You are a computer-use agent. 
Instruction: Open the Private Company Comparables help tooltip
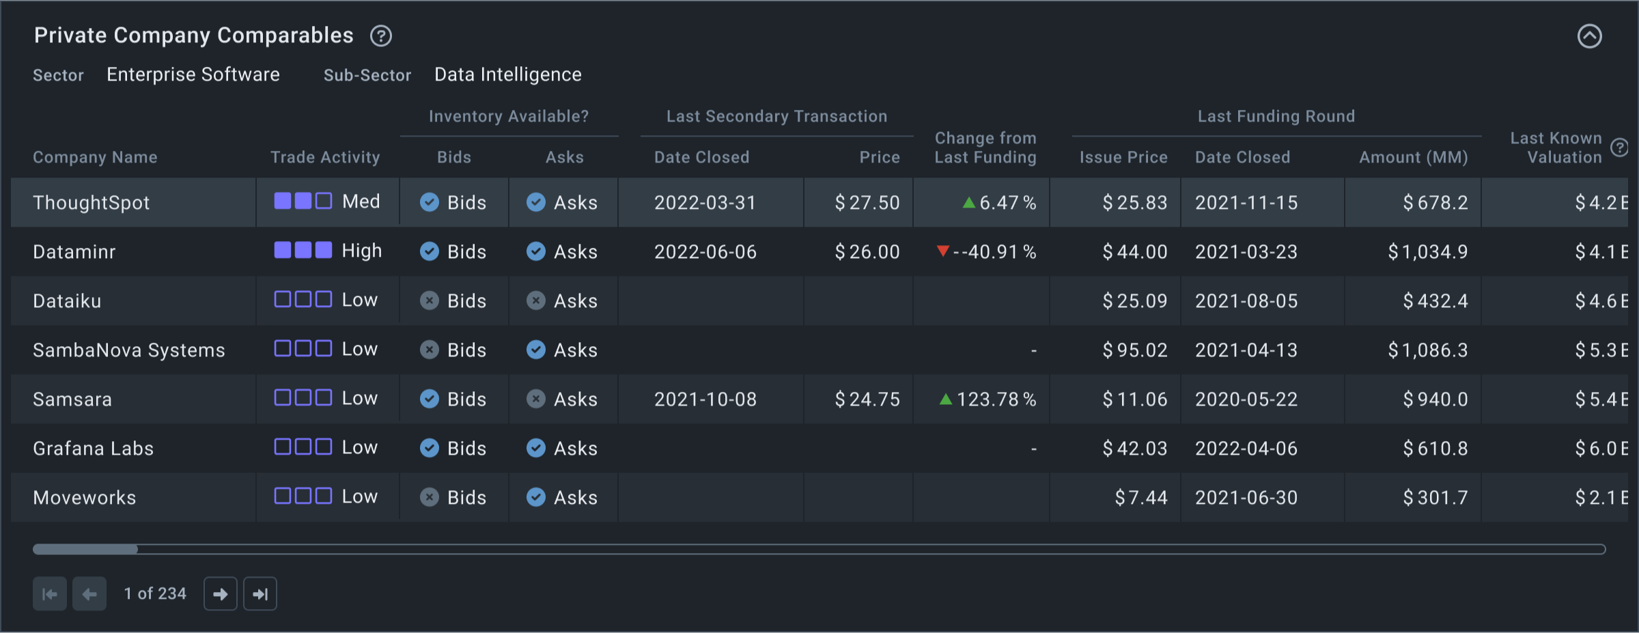382,36
